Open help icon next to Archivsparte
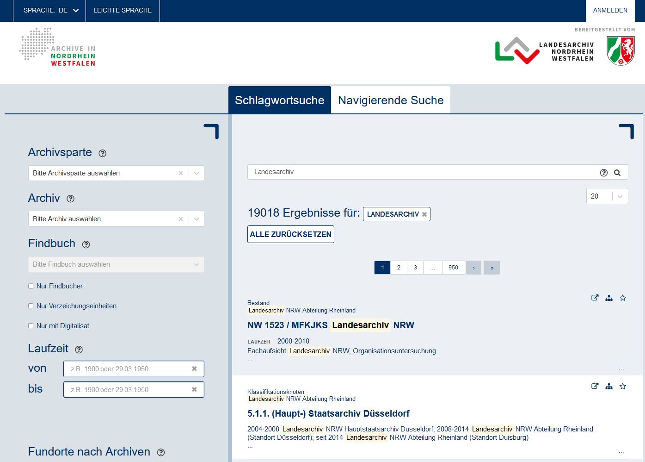This screenshot has width=645, height=462. coord(103,153)
